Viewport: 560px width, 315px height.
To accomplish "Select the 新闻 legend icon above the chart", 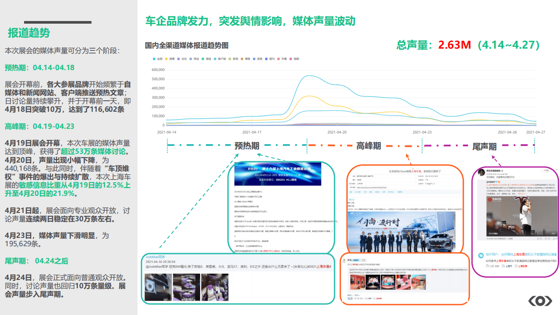I will [229, 58].
